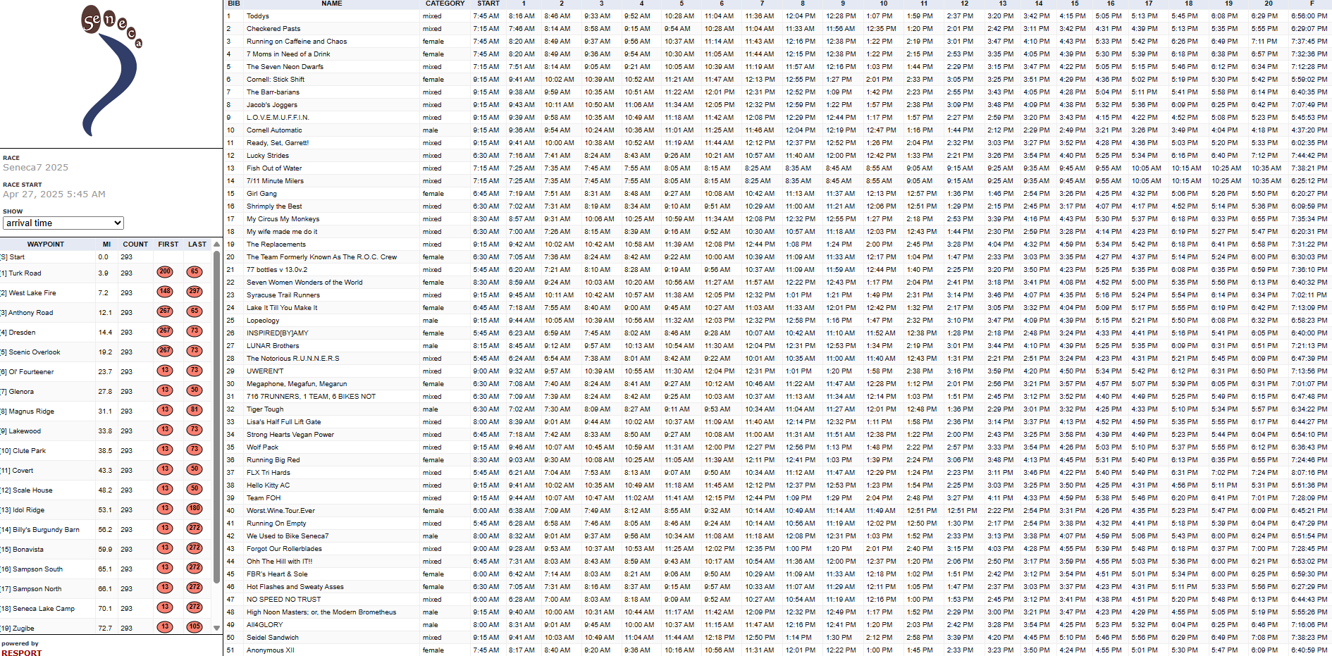
Task: Click the START column header
Action: 488,4
